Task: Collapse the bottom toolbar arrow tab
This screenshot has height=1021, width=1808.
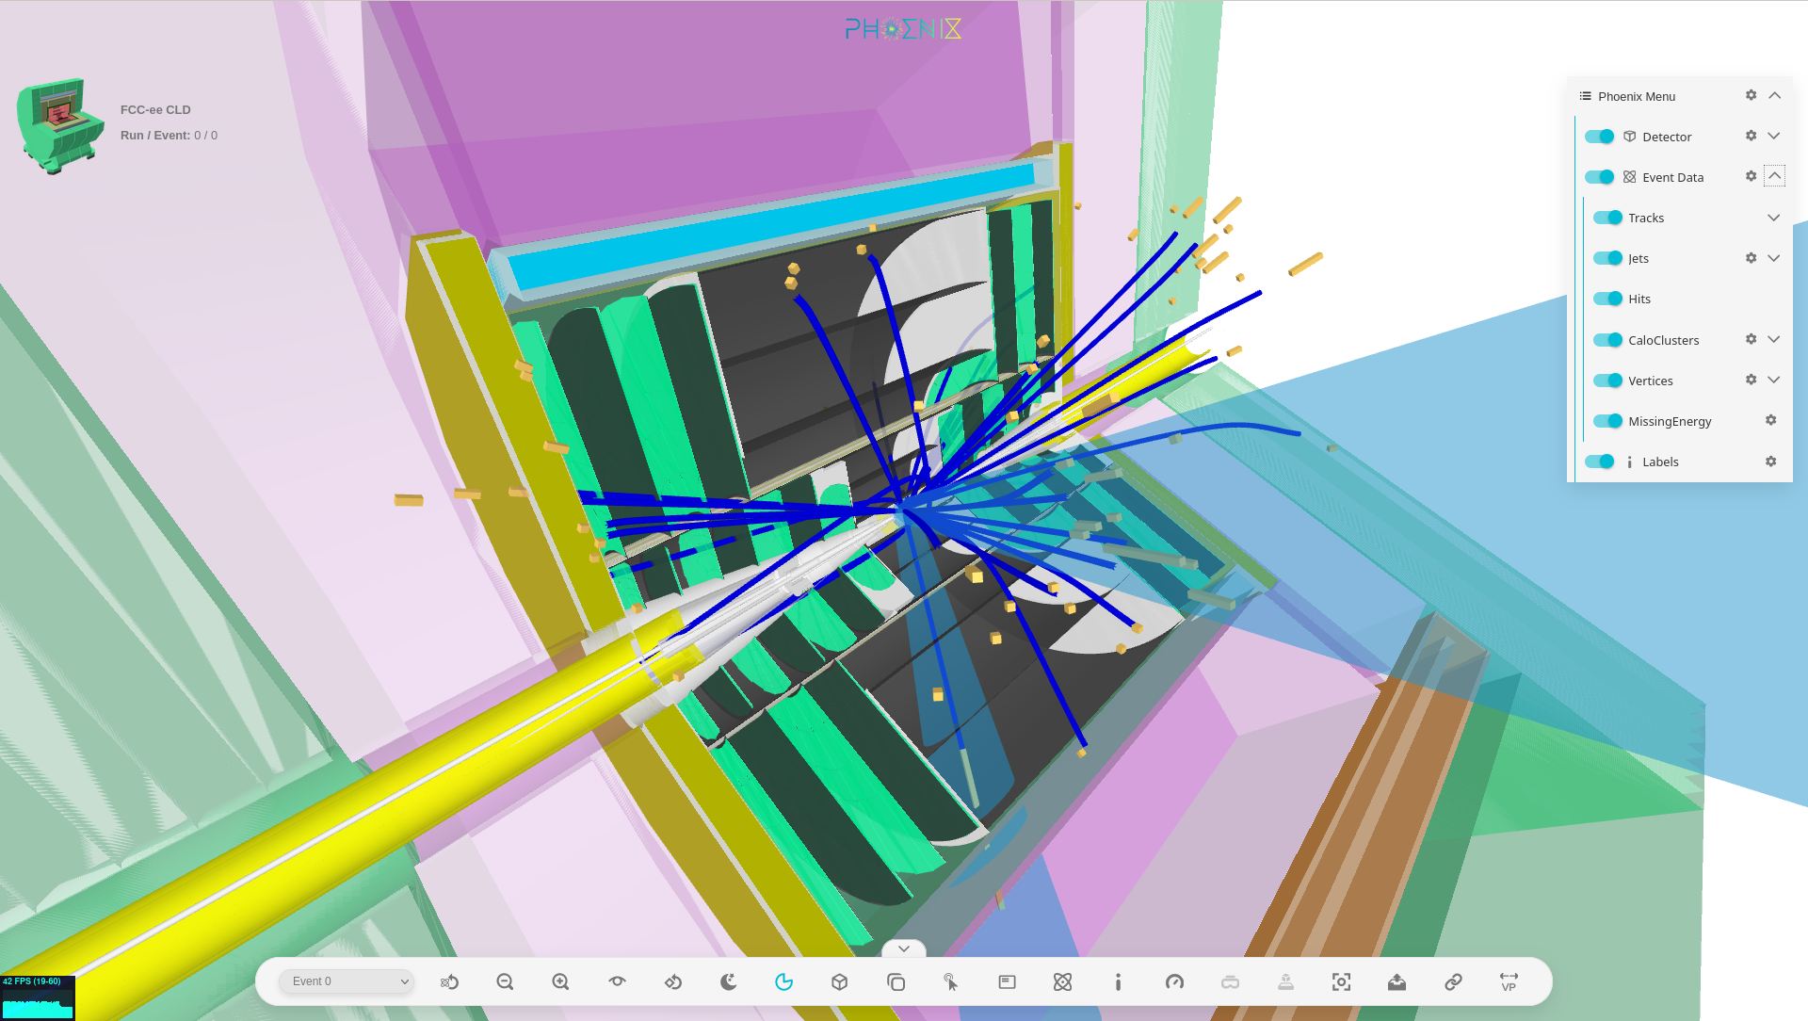Action: (904, 948)
